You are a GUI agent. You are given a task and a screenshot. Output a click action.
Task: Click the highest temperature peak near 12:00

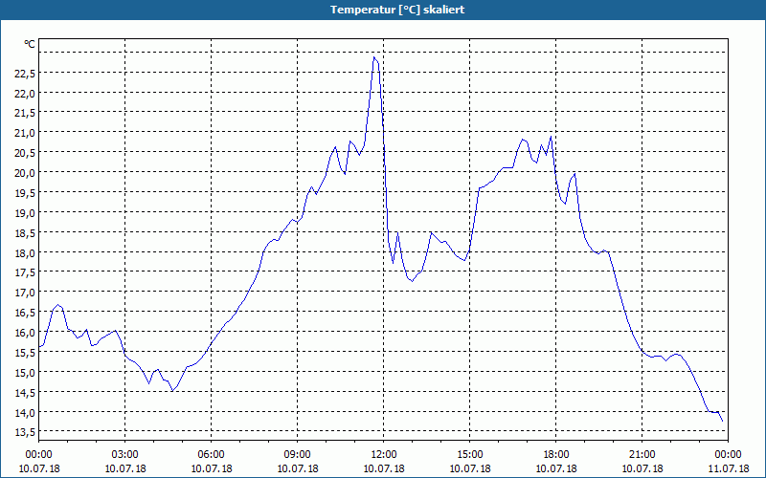374,57
